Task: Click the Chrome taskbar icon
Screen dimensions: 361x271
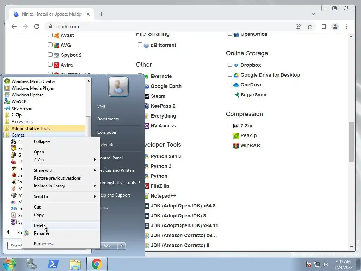Action: tap(97, 264)
